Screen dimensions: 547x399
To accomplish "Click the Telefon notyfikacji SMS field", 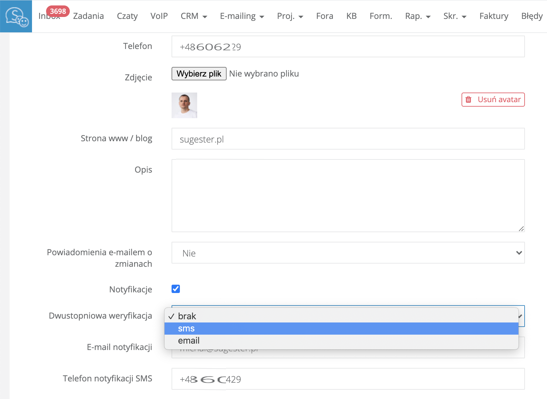I will (x=348, y=379).
